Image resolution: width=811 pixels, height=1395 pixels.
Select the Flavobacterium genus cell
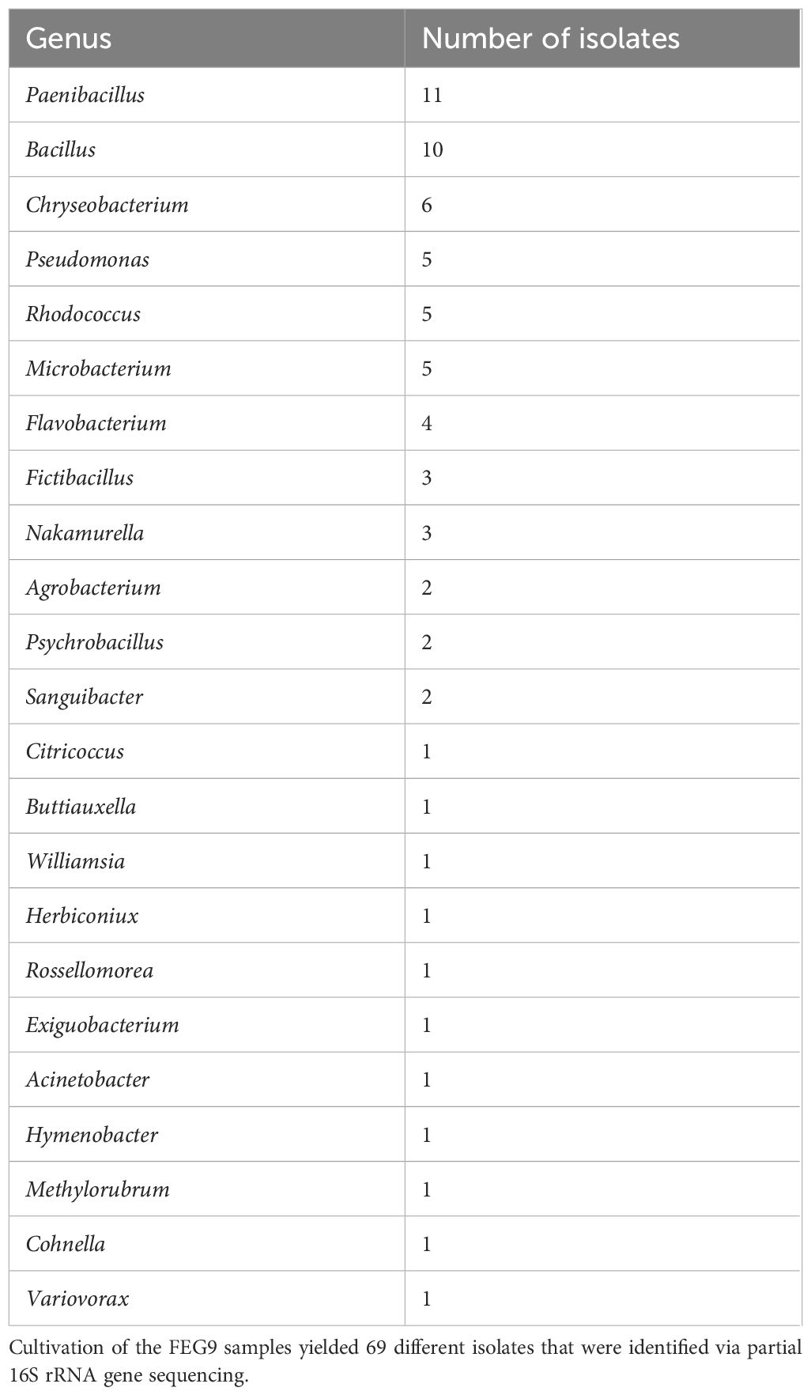pos(96,423)
